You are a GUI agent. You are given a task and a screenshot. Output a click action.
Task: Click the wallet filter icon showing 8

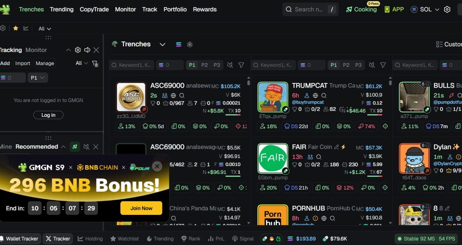95,64
